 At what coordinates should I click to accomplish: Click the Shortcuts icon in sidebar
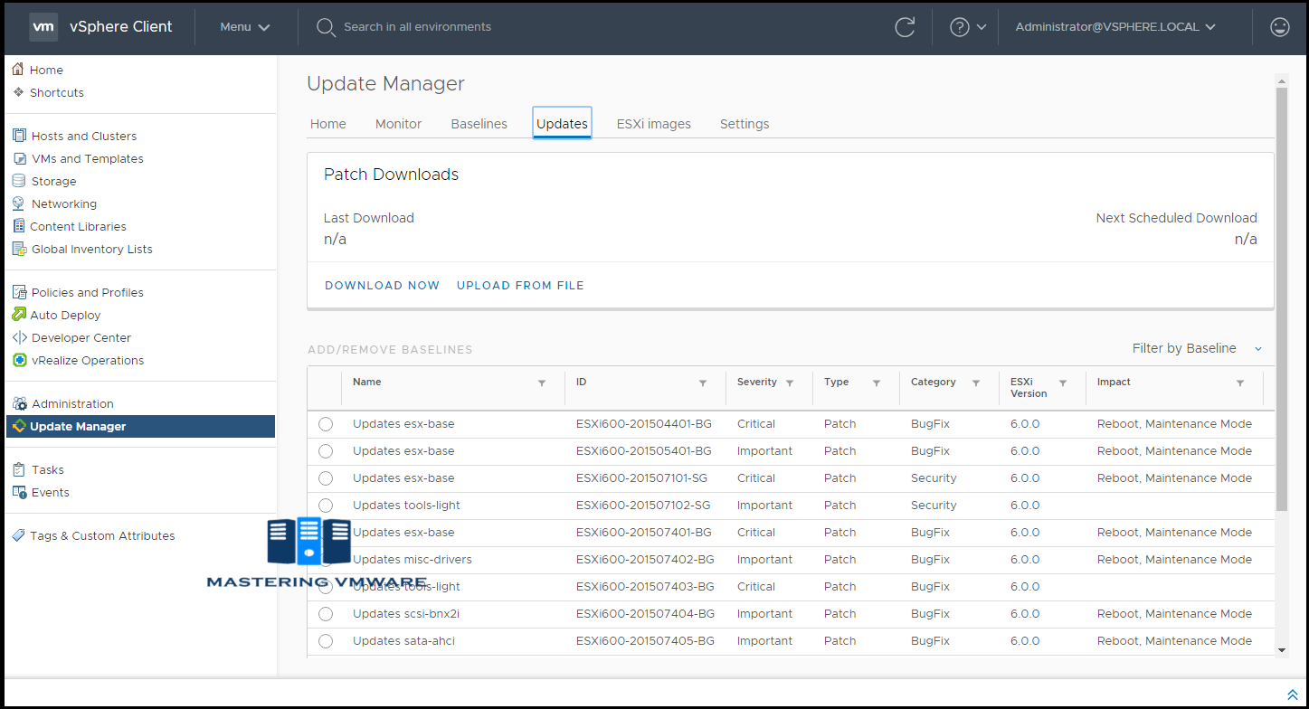pyautogui.click(x=18, y=92)
